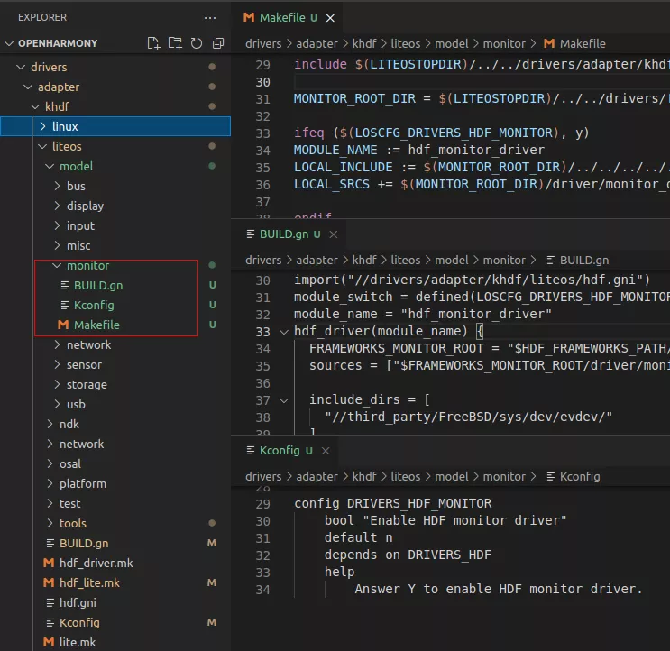Click 'khdf' in Kconfig breadcrumb

364,476
